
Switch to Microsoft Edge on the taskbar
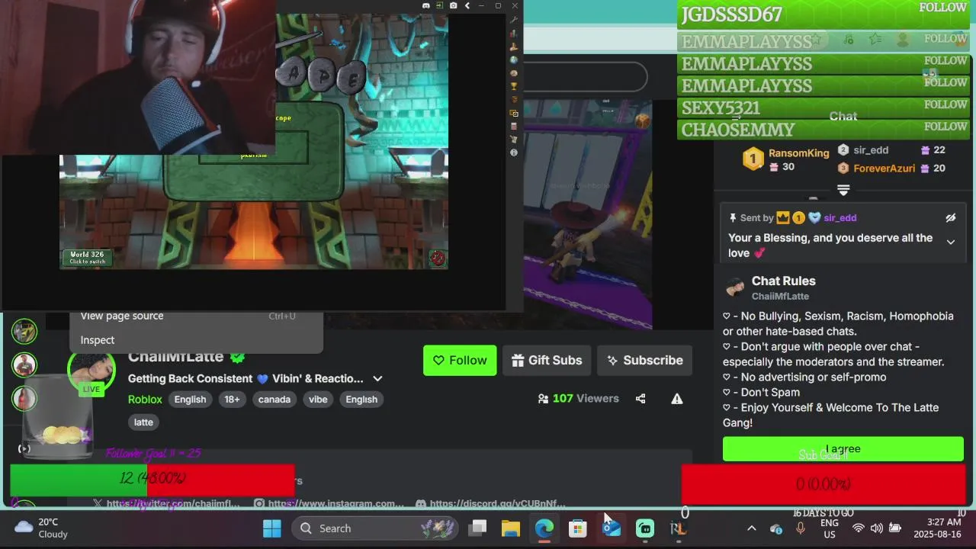(x=544, y=528)
